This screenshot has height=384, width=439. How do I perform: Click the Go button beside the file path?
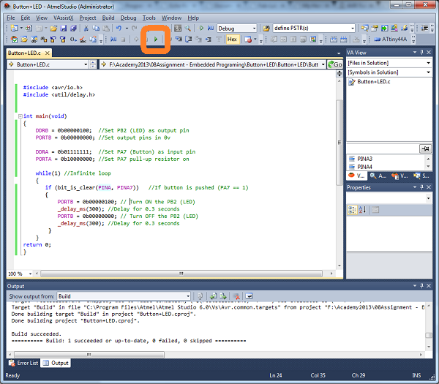pyautogui.click(x=335, y=64)
